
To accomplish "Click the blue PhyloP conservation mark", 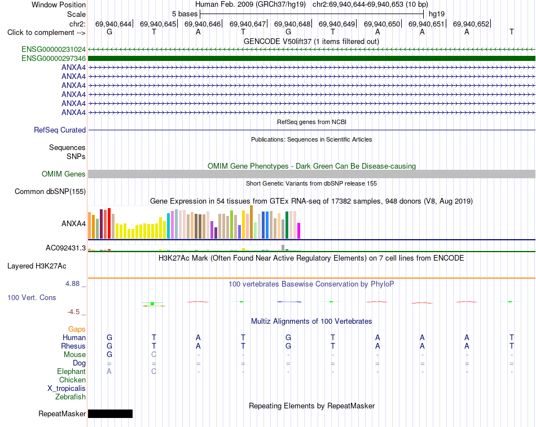I will click(289, 302).
